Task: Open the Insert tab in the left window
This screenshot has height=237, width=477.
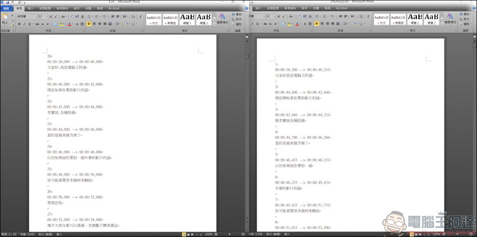Action: (31, 9)
